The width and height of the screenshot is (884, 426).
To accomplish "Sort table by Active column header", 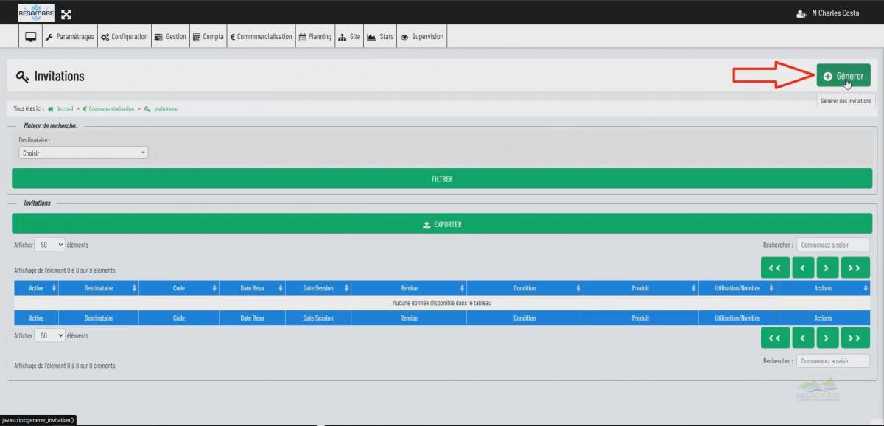I will tap(36, 288).
